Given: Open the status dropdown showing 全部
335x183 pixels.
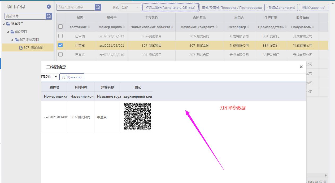Looking at the screenshot, I should tap(130, 7).
